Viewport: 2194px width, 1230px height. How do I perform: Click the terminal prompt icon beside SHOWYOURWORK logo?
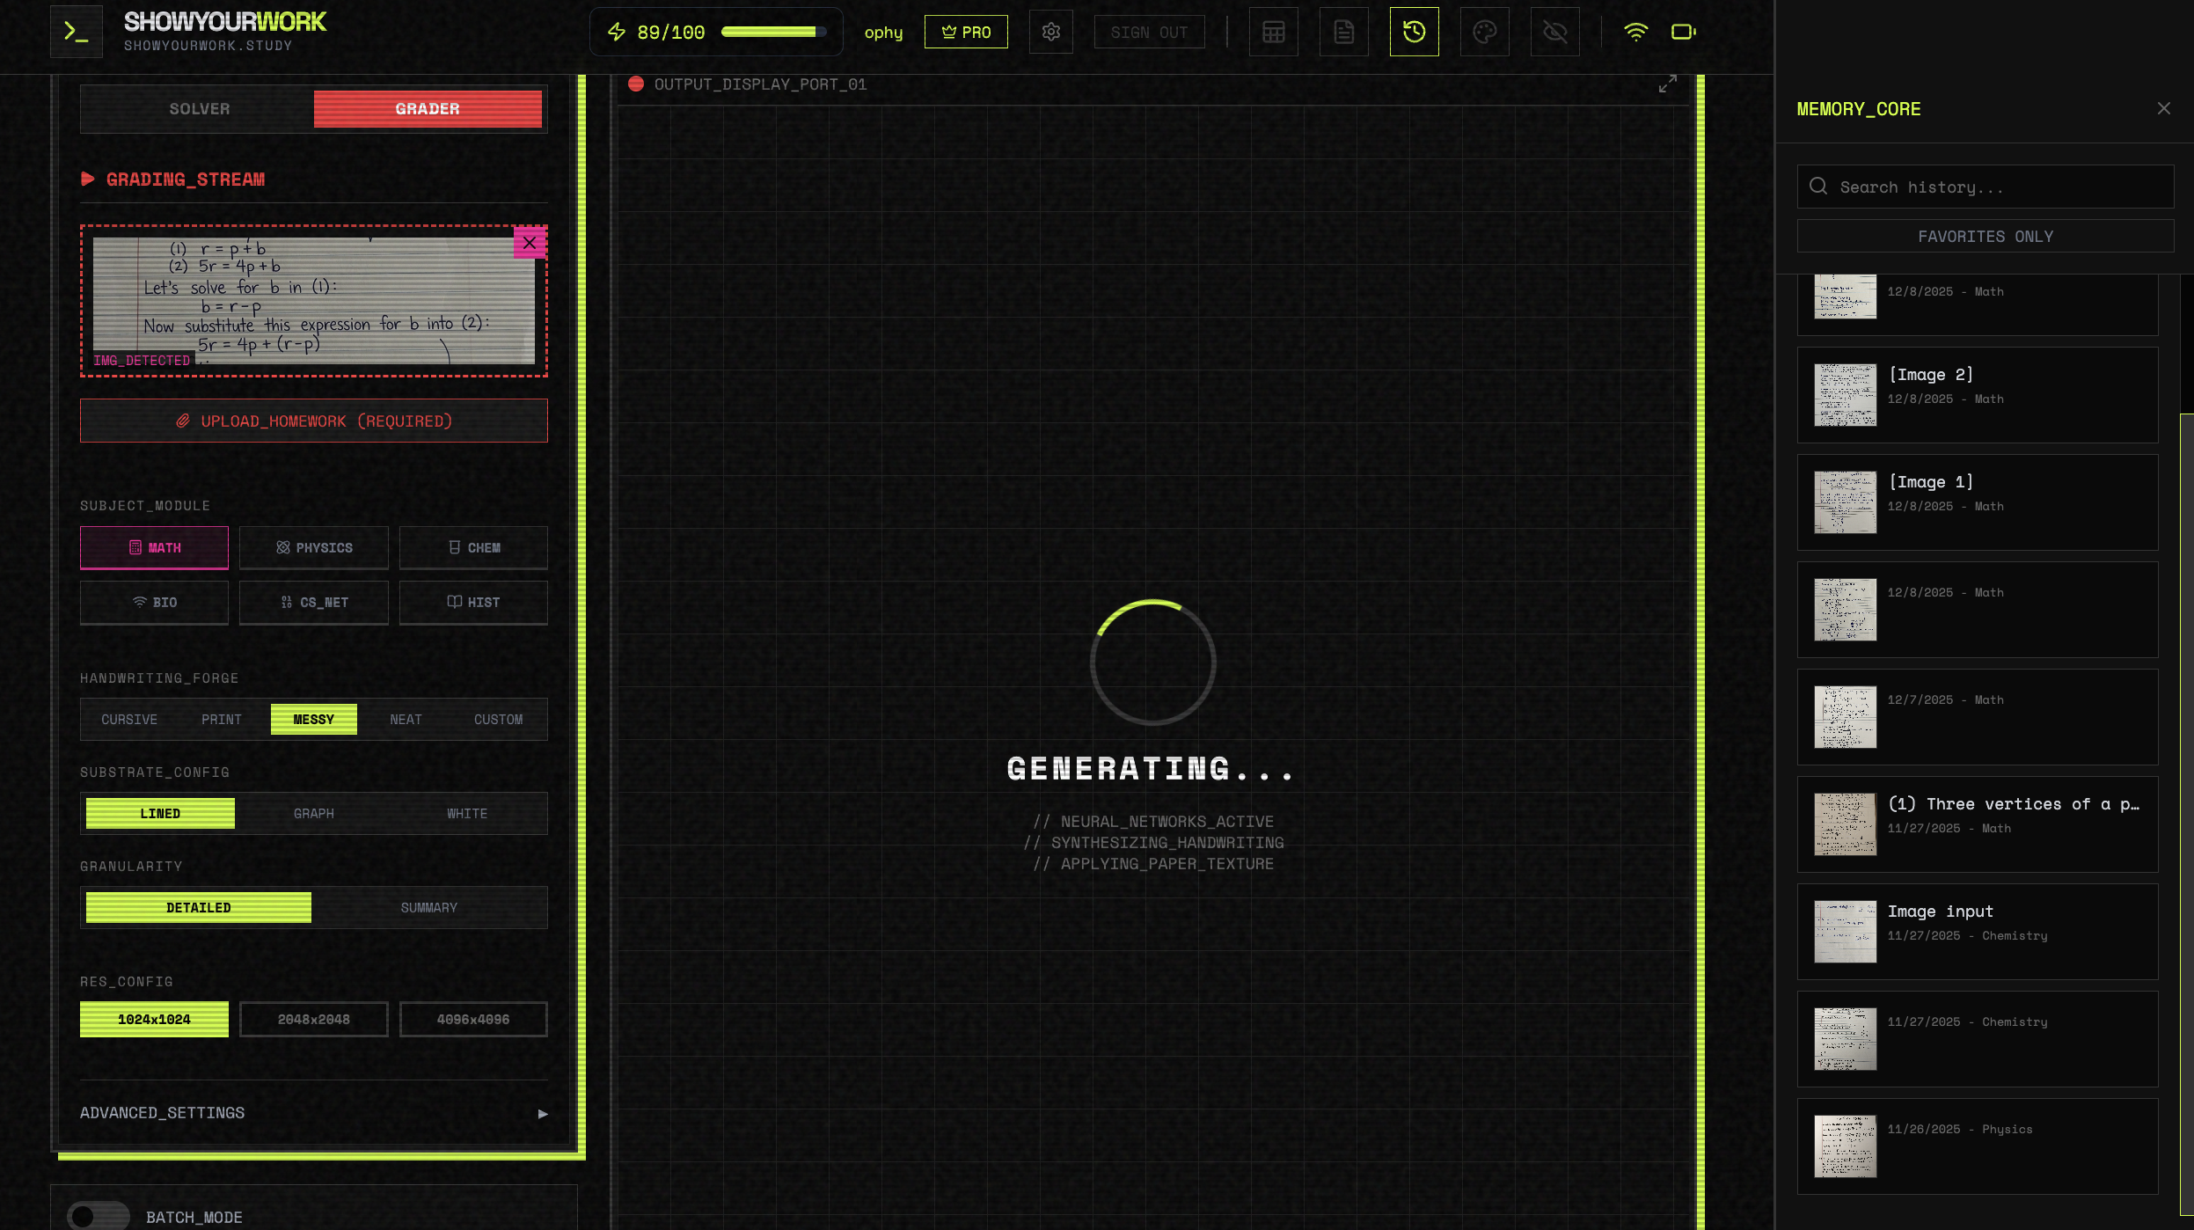pyautogui.click(x=75, y=30)
